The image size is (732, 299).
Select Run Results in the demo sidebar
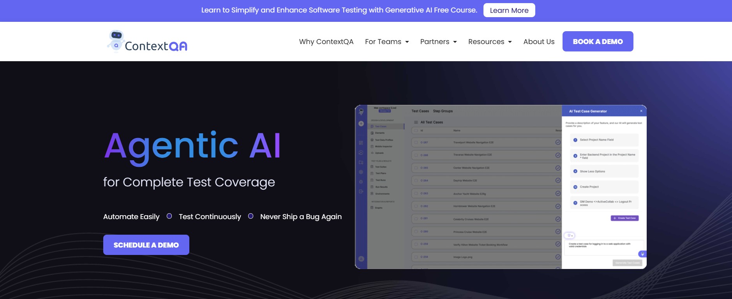tap(378, 187)
